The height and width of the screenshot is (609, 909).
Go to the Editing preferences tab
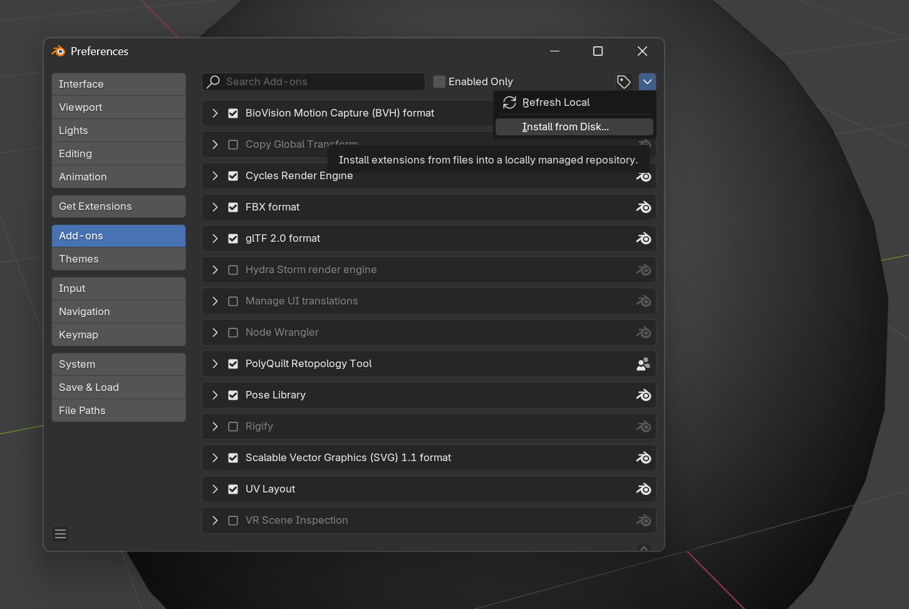click(118, 154)
